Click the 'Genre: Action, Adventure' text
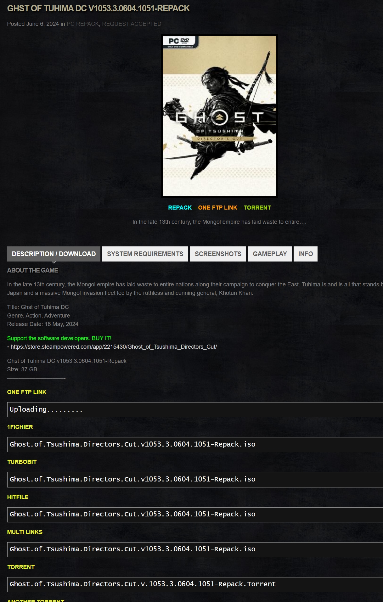Image resolution: width=383 pixels, height=602 pixels. [38, 316]
